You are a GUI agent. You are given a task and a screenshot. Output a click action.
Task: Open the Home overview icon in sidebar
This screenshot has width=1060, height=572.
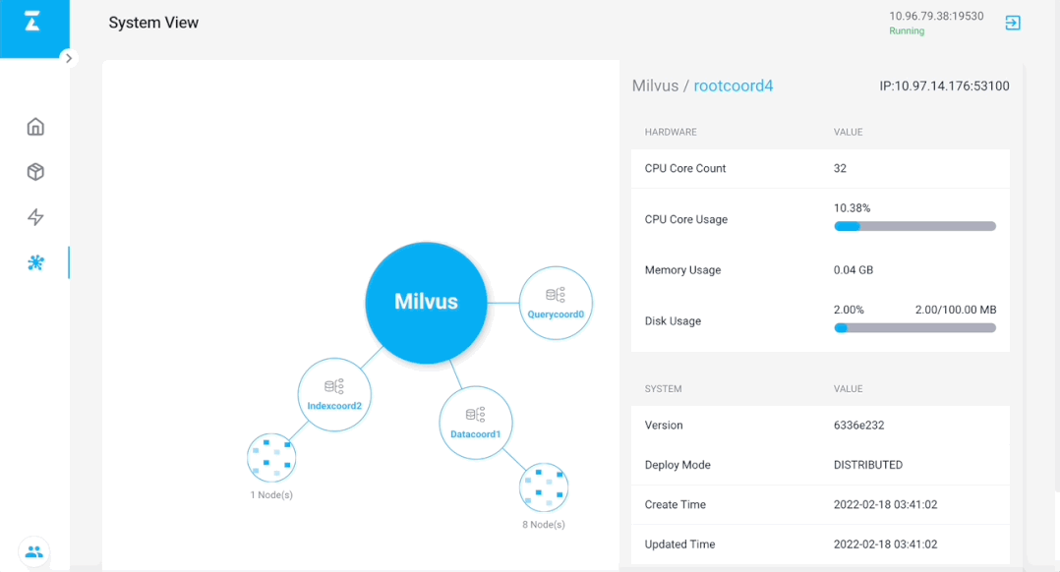coord(35,126)
